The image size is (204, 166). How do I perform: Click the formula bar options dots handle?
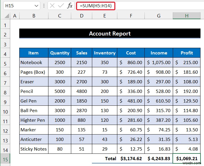(x=44, y=6)
